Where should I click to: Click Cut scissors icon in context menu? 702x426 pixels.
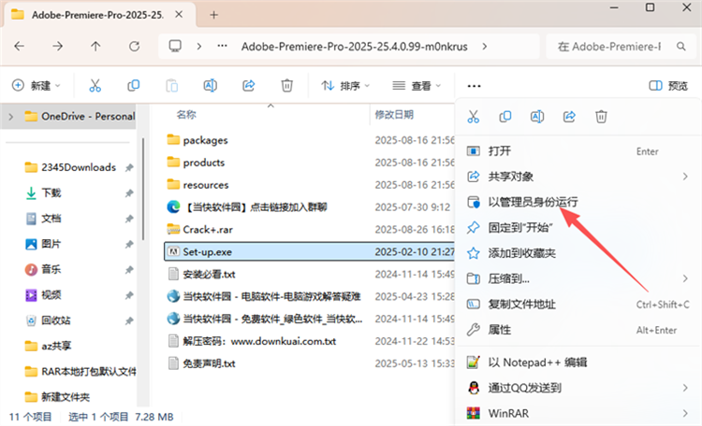tap(474, 117)
